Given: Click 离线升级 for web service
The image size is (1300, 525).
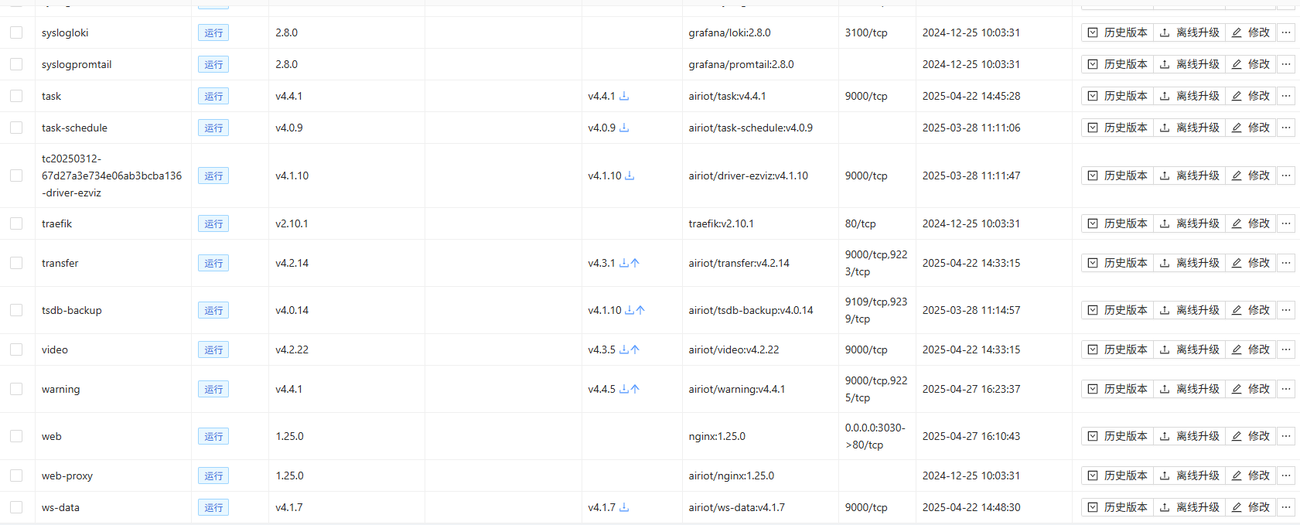Looking at the screenshot, I should pyautogui.click(x=1189, y=436).
